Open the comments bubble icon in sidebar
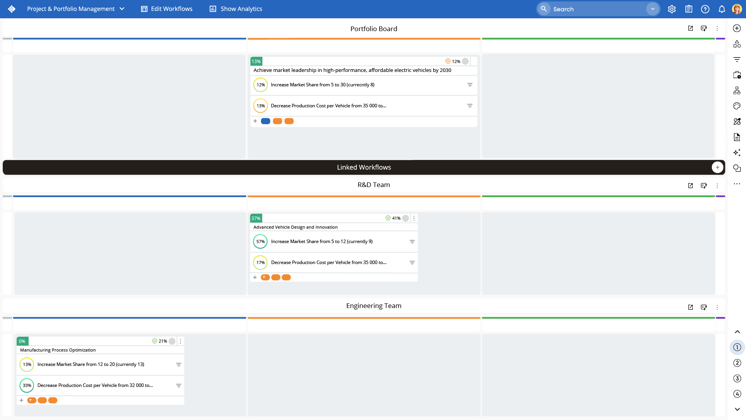Viewport: 746px width, 420px height. pos(737,168)
